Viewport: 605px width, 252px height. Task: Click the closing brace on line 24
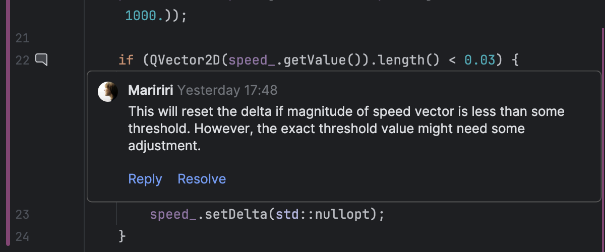point(121,235)
